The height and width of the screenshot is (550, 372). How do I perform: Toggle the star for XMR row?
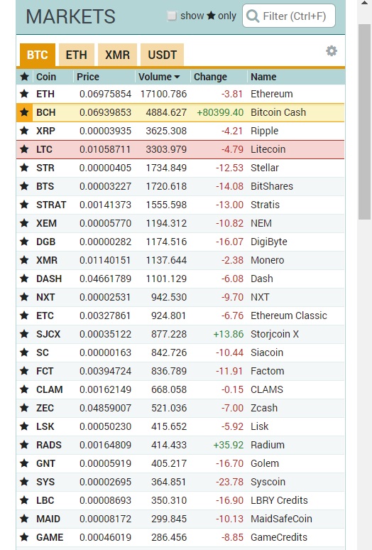24,260
